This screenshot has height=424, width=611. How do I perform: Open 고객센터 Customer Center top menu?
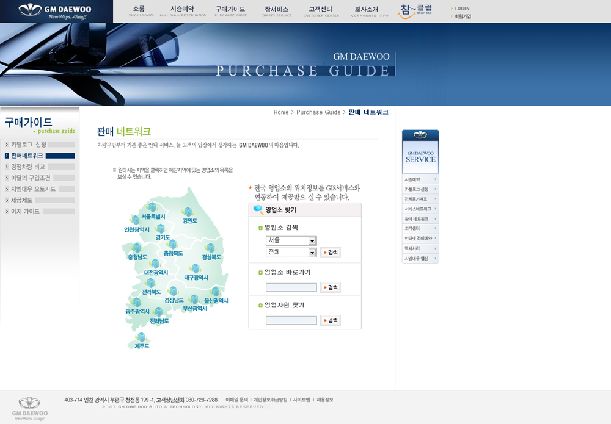(x=321, y=11)
